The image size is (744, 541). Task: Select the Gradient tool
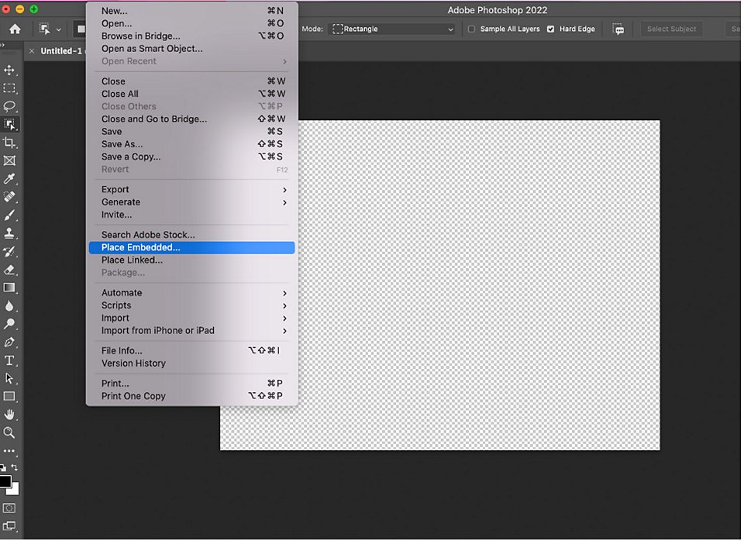pos(9,288)
